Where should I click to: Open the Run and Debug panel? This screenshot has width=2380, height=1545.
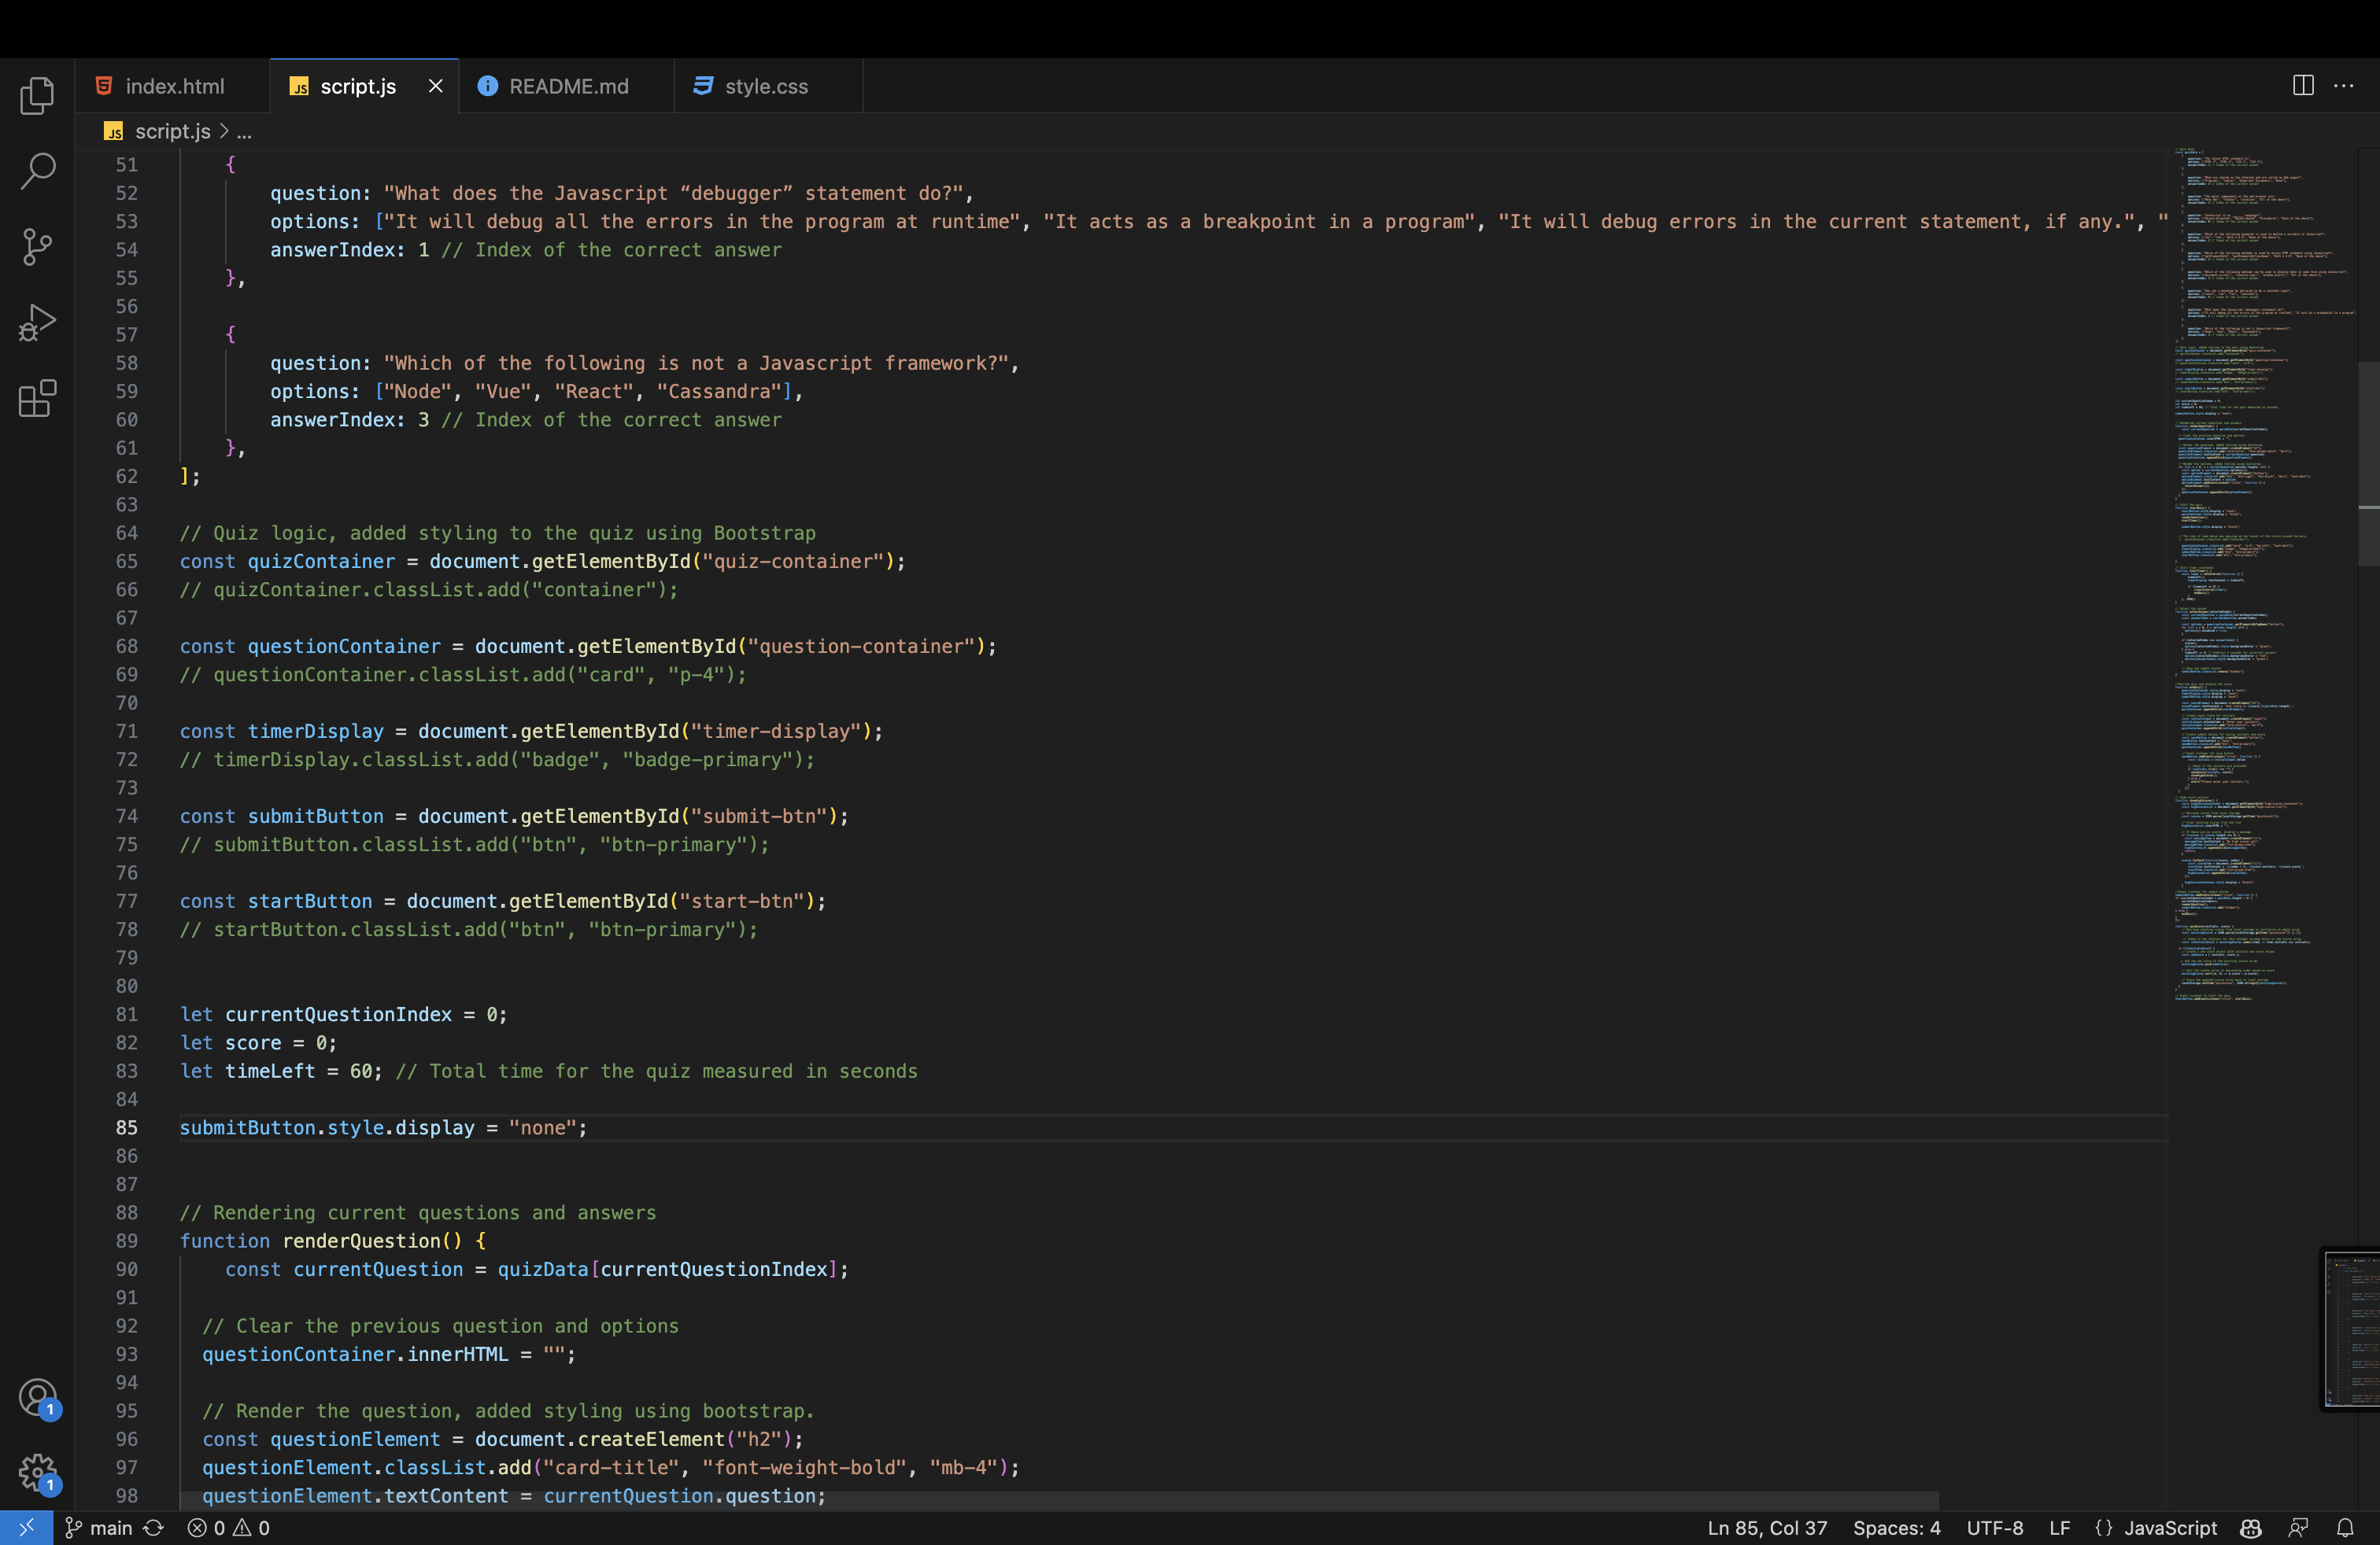37,322
